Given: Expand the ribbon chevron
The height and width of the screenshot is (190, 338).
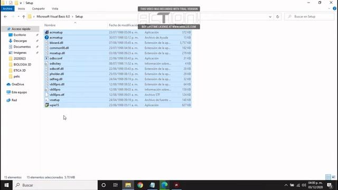Looking at the screenshot, I should tap(329, 8).
